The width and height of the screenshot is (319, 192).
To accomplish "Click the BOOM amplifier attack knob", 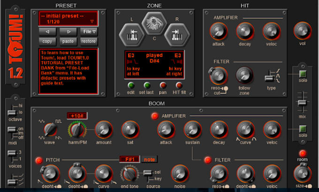I will pyautogui.click(x=166, y=130).
